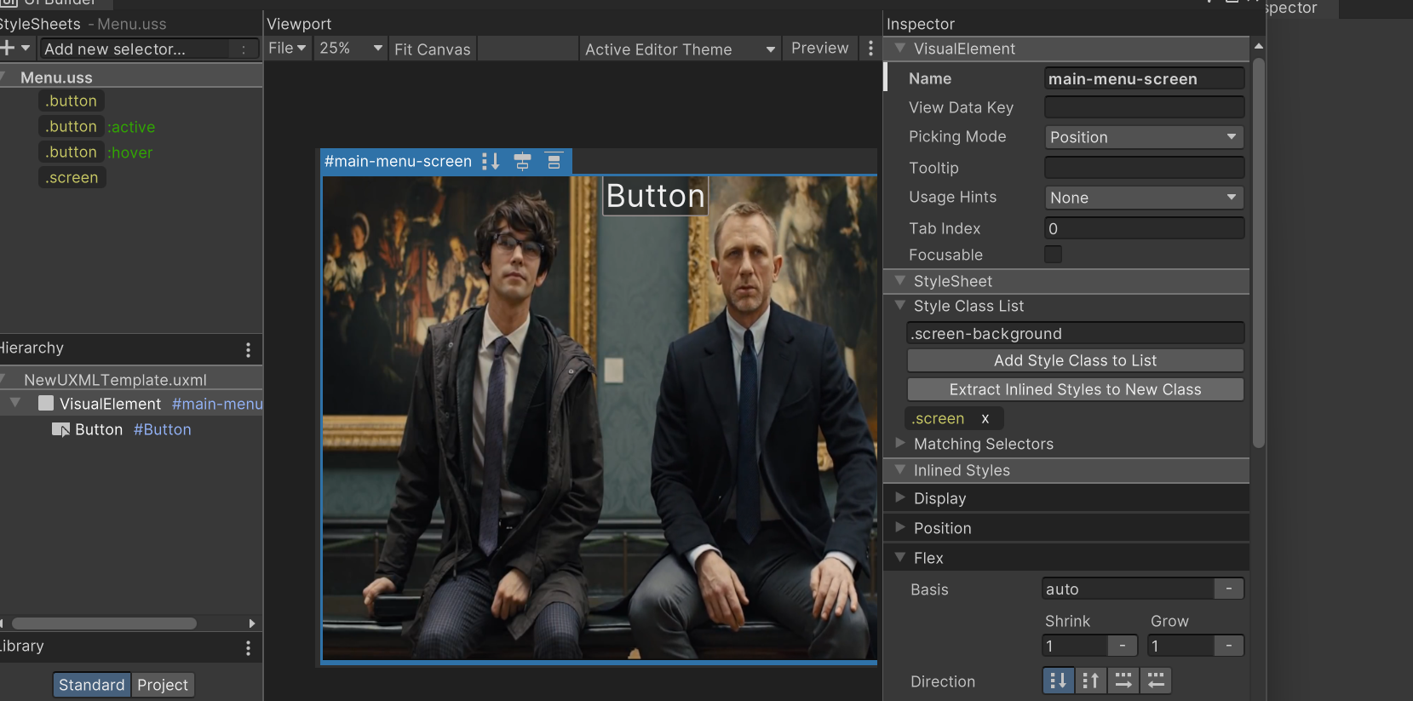Click Add Style Class to List
This screenshot has height=701, width=1413.
coord(1076,360)
